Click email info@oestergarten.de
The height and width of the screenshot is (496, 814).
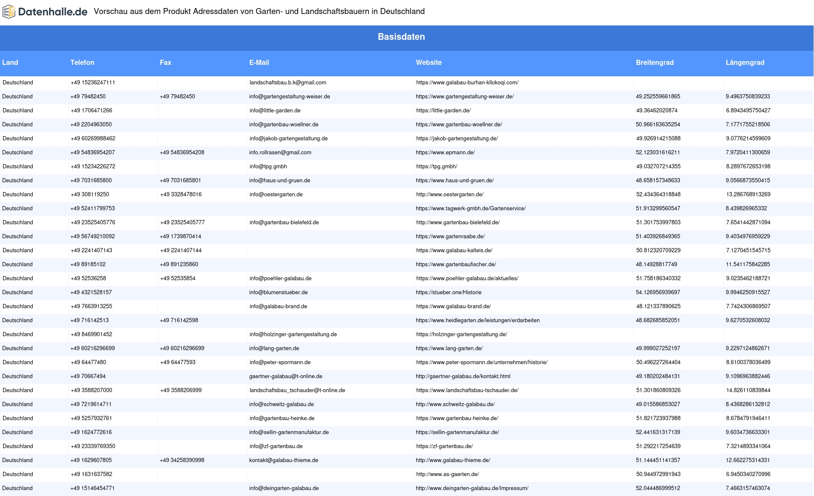[x=276, y=195]
